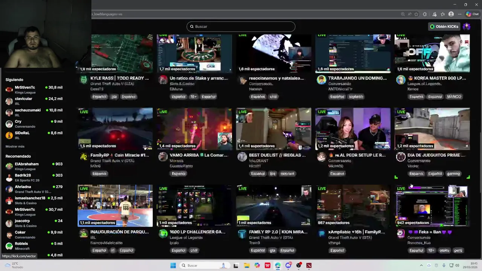Click the gaming tag under Vector stream
Image resolution: width=482 pixels, height=271 pixels.
(453, 174)
